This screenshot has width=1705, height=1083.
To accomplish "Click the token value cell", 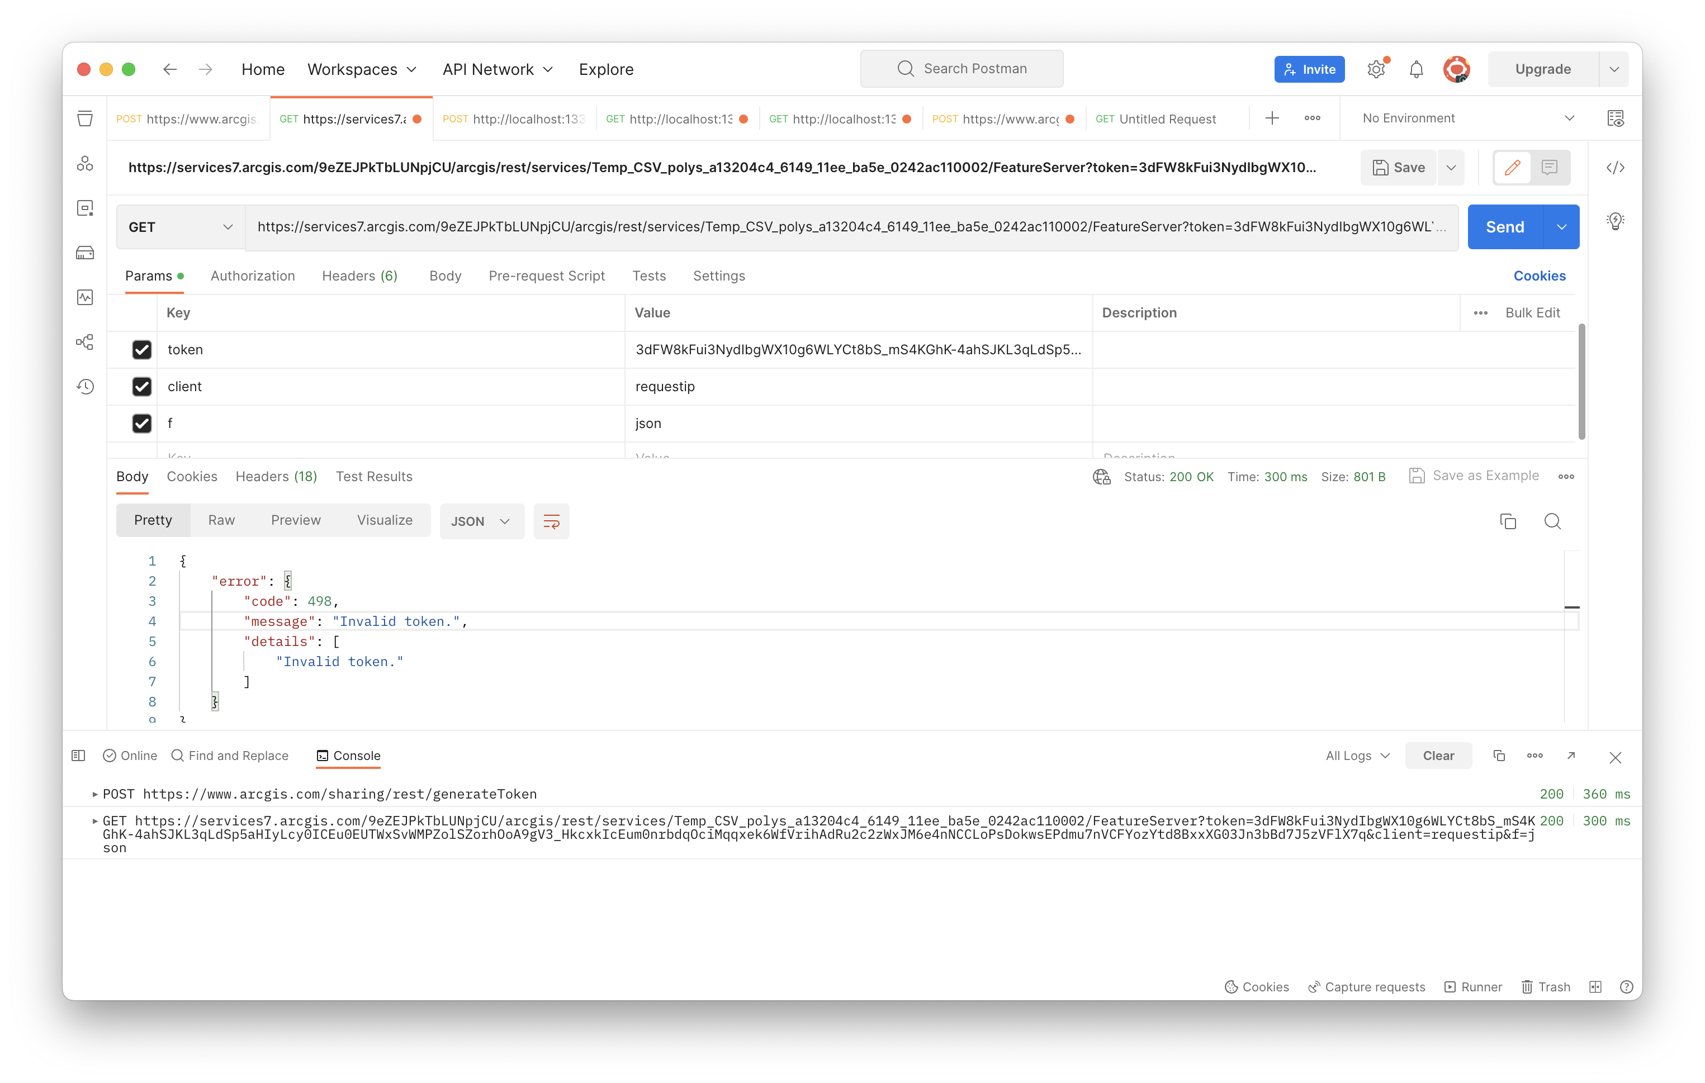I will 858,350.
